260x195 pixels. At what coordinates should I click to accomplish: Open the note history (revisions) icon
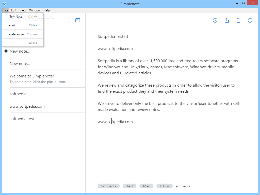click(215, 20)
